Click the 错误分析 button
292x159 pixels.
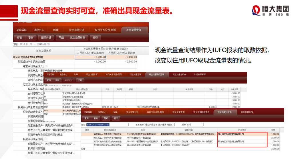[x=46, y=38]
